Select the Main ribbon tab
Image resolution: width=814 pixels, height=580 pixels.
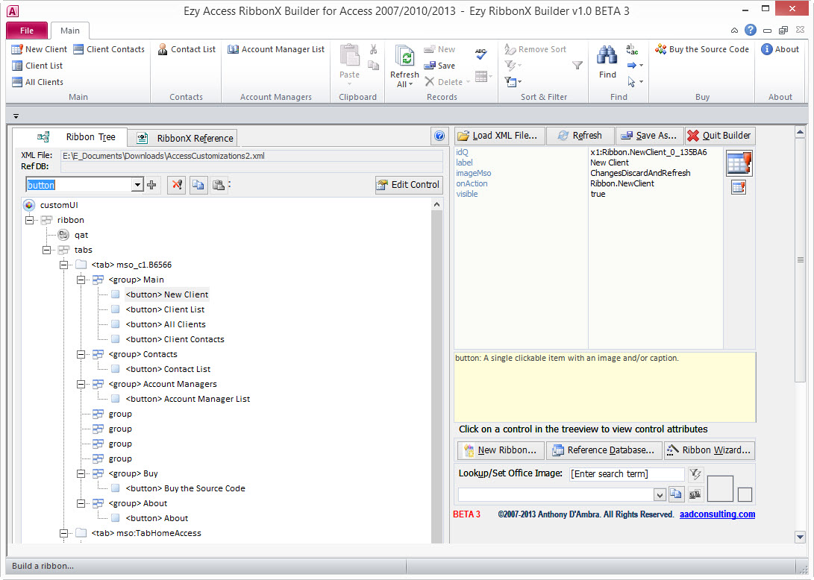[x=70, y=31]
